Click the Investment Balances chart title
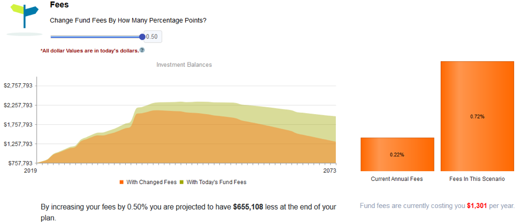 click(x=184, y=65)
